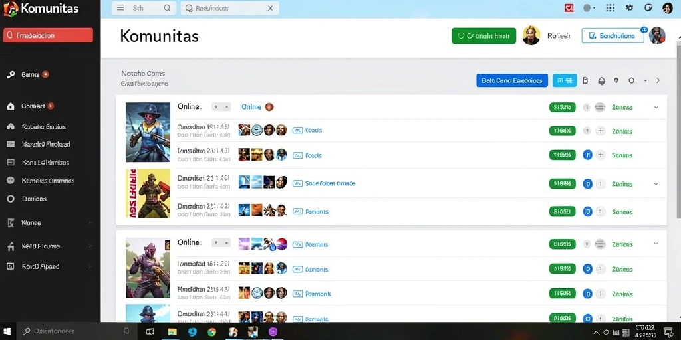This screenshot has width=681, height=340.
Task: Toggle the plus circle in second list row
Action: click(x=601, y=131)
